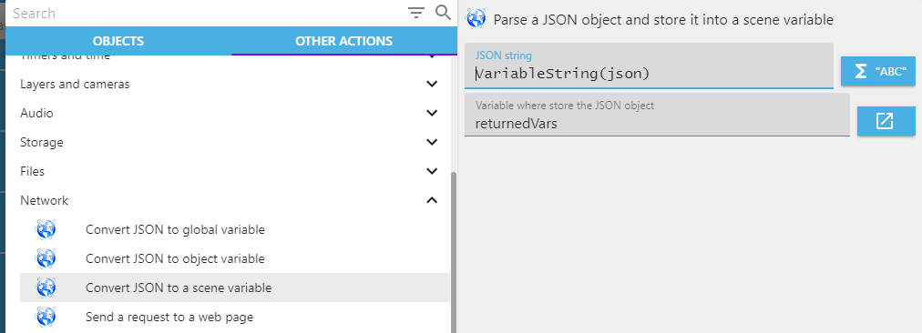
Task: Expand the Files category chevron
Action: click(432, 171)
